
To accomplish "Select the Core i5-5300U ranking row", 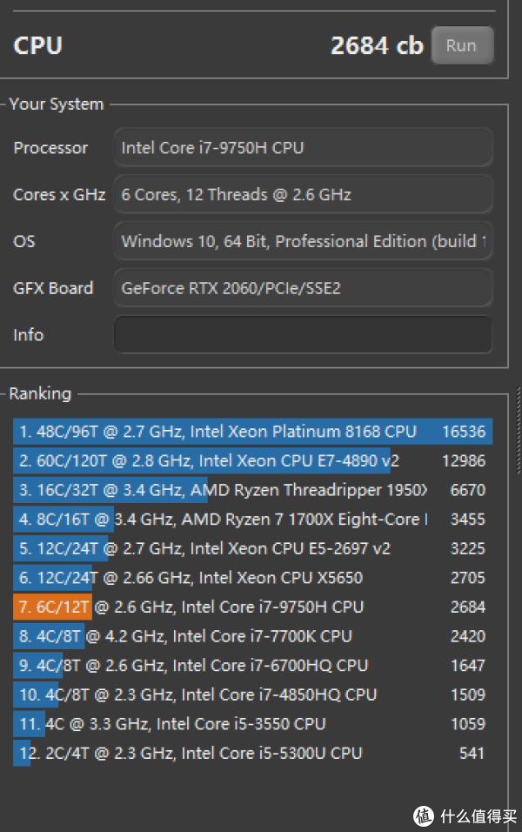I will [252, 753].
